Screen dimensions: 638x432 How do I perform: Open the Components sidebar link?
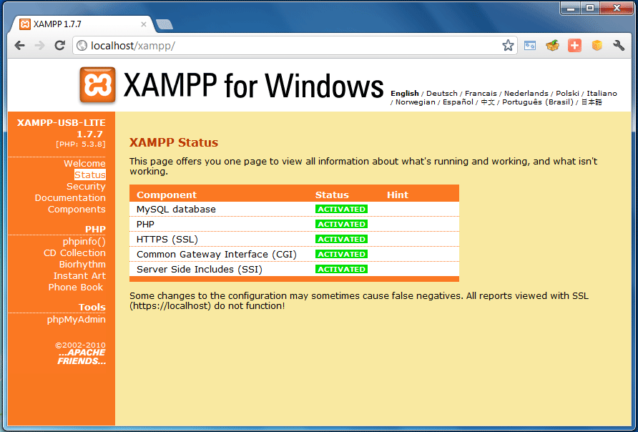tap(77, 210)
